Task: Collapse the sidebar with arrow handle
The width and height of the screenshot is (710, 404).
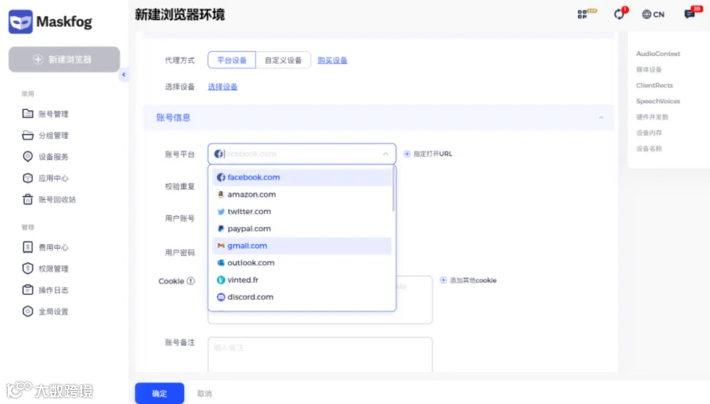Action: click(x=124, y=75)
